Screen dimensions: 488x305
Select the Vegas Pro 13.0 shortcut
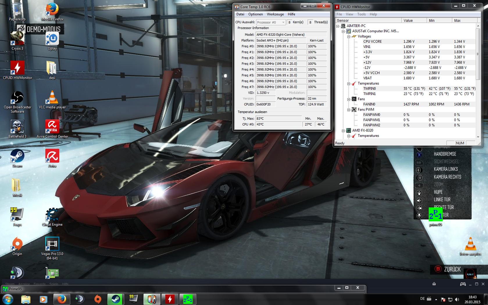click(x=52, y=249)
